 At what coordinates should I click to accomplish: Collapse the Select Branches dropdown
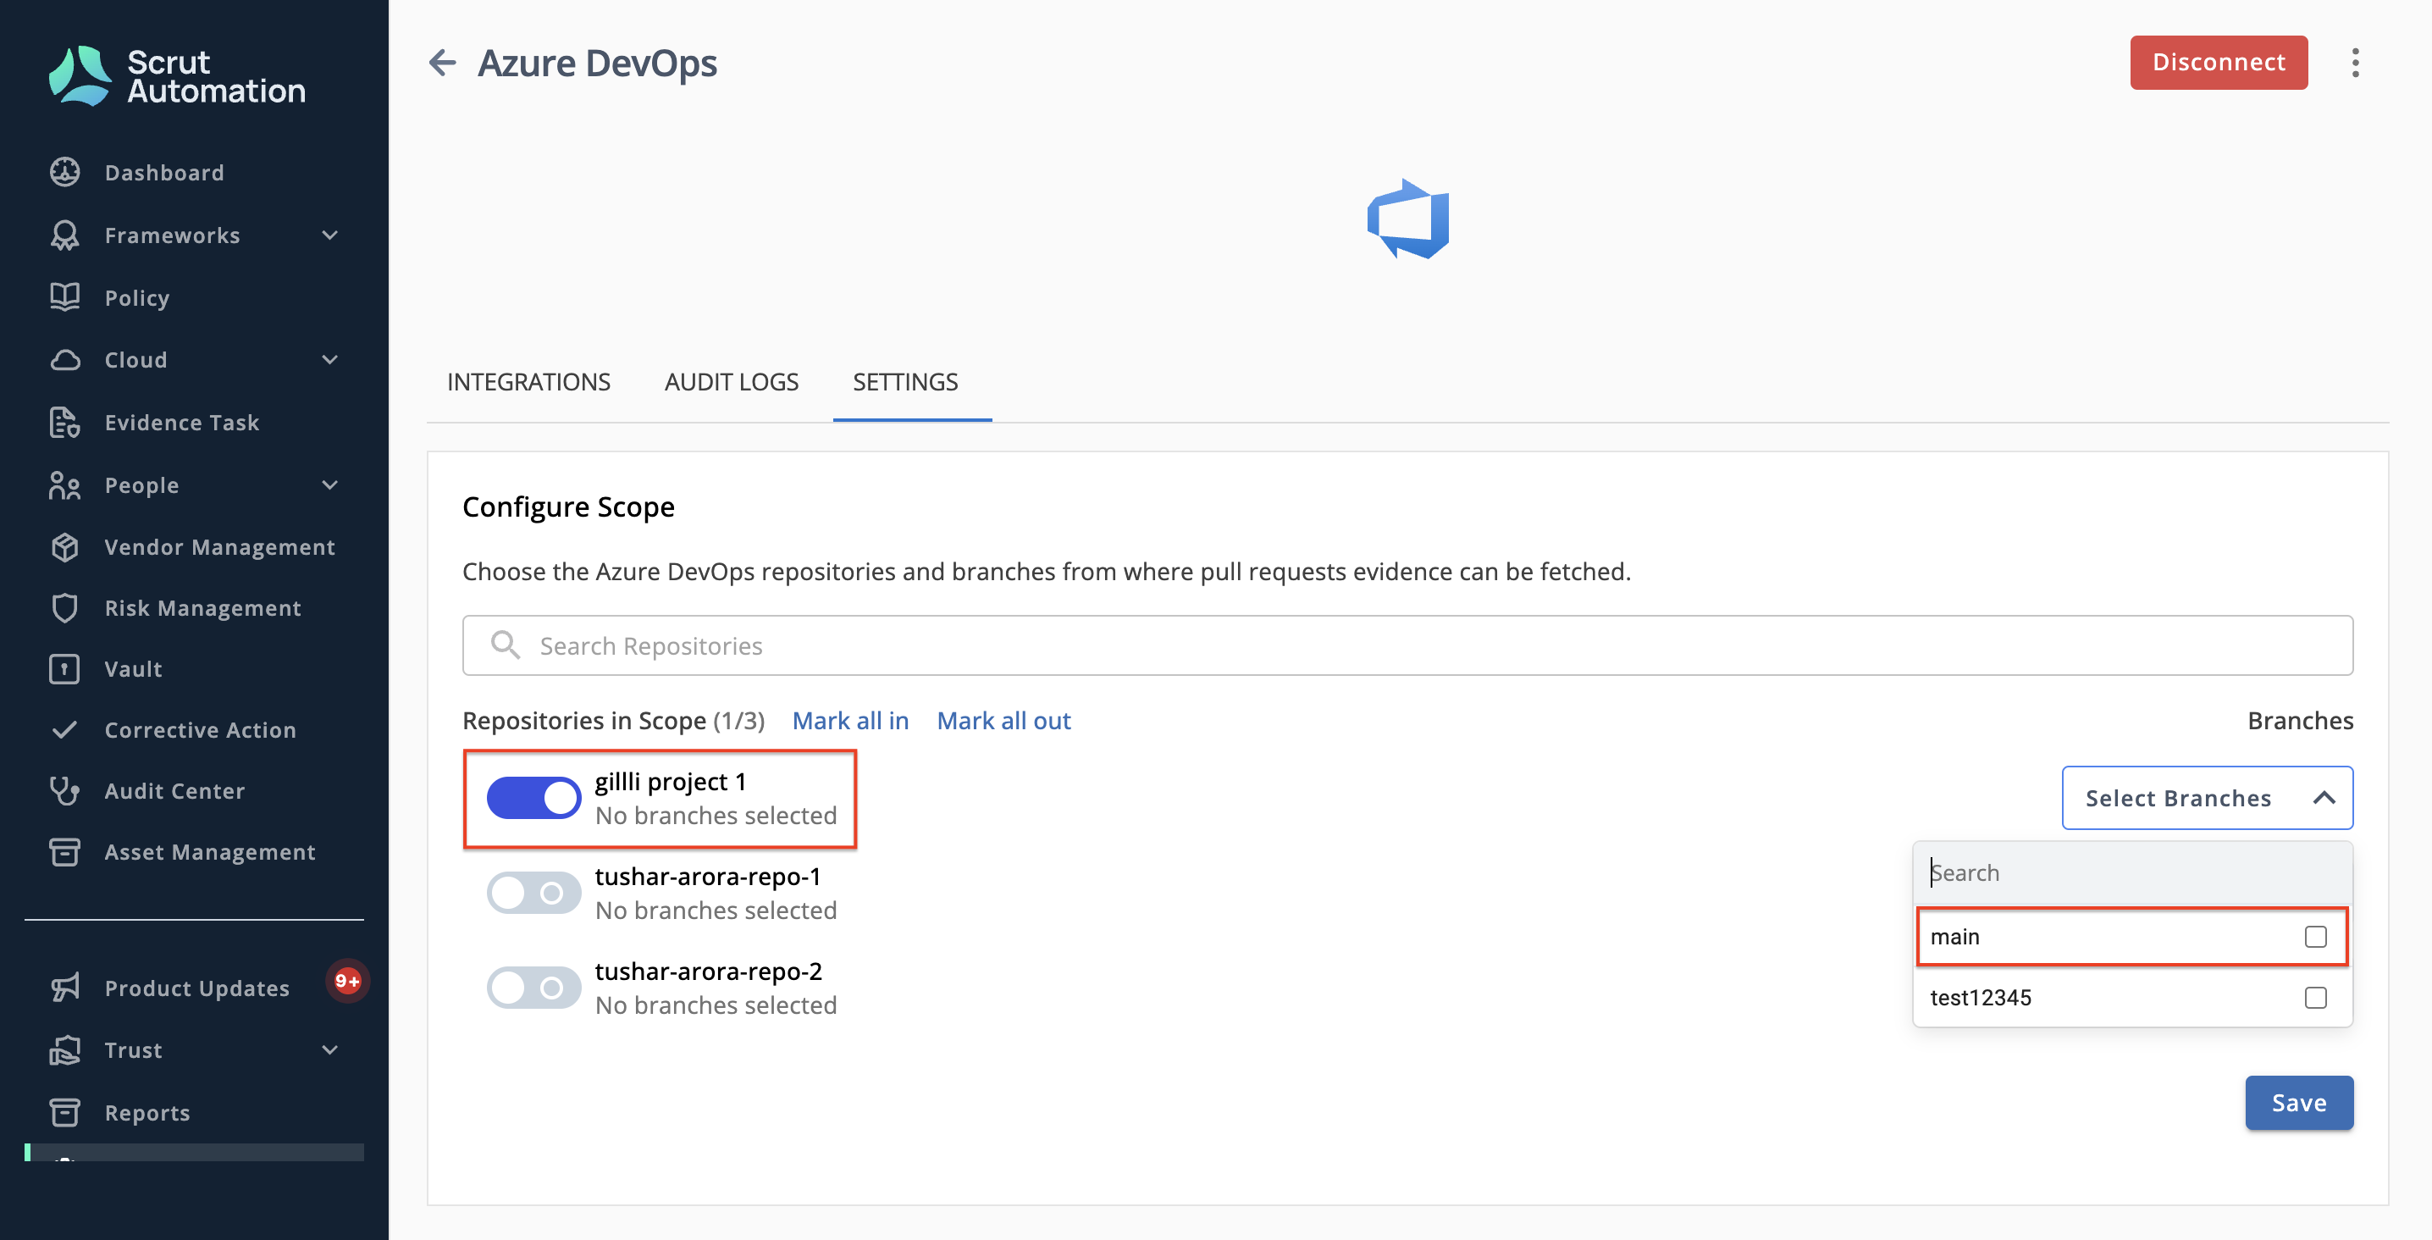2208,798
